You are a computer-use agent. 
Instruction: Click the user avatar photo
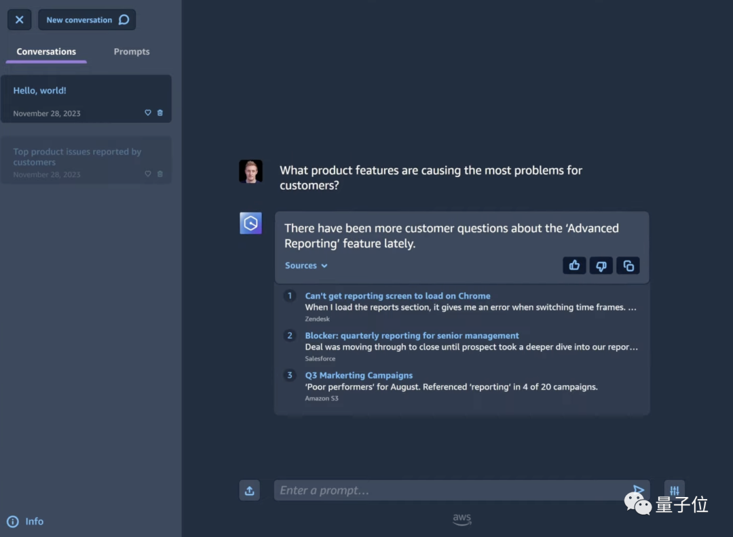click(x=250, y=172)
